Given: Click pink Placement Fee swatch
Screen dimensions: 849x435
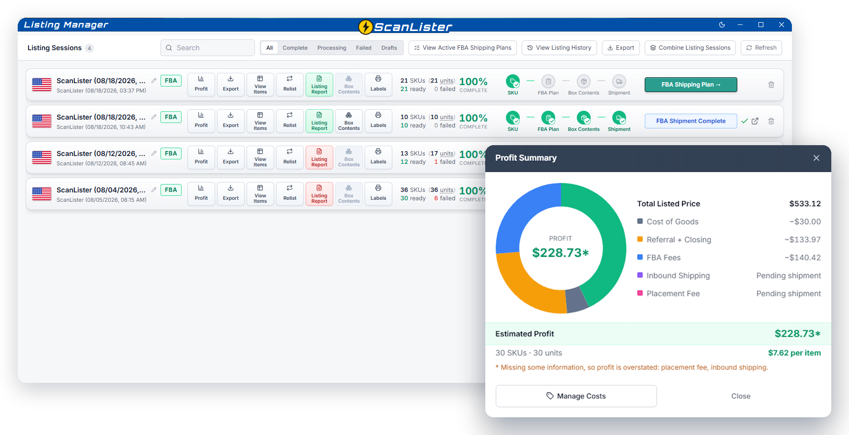Looking at the screenshot, I should point(640,293).
